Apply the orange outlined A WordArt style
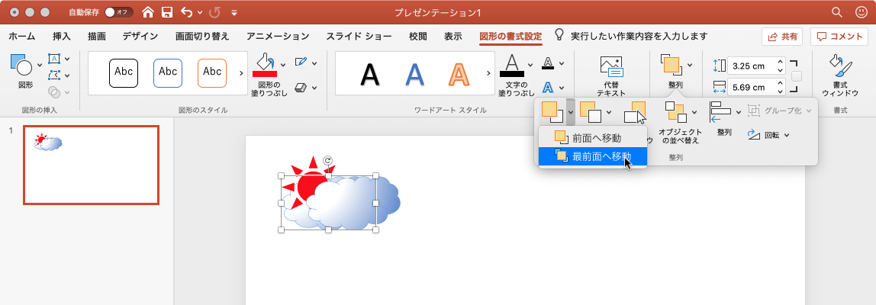The image size is (876, 305). pyautogui.click(x=459, y=74)
